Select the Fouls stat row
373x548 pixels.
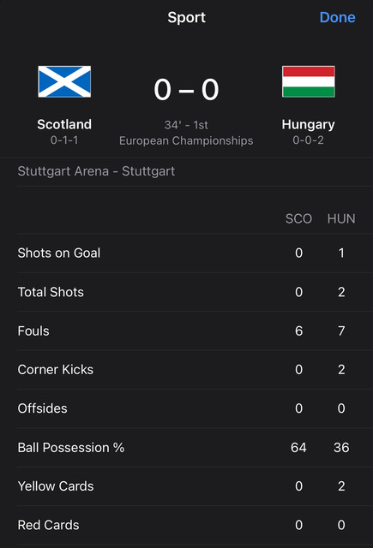point(195,331)
